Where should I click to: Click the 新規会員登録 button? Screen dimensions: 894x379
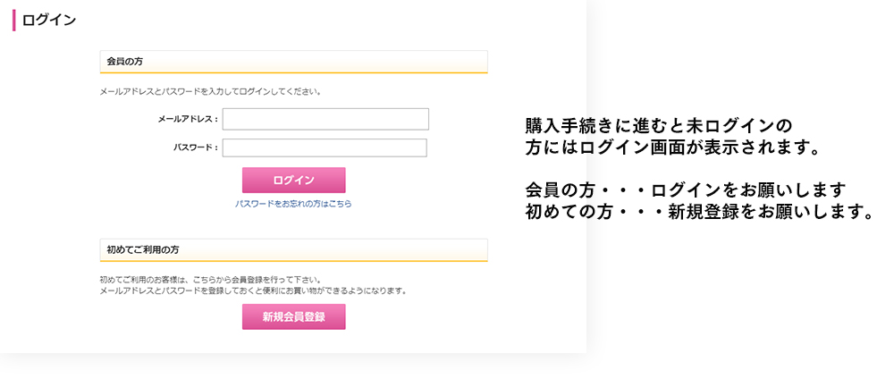[293, 316]
